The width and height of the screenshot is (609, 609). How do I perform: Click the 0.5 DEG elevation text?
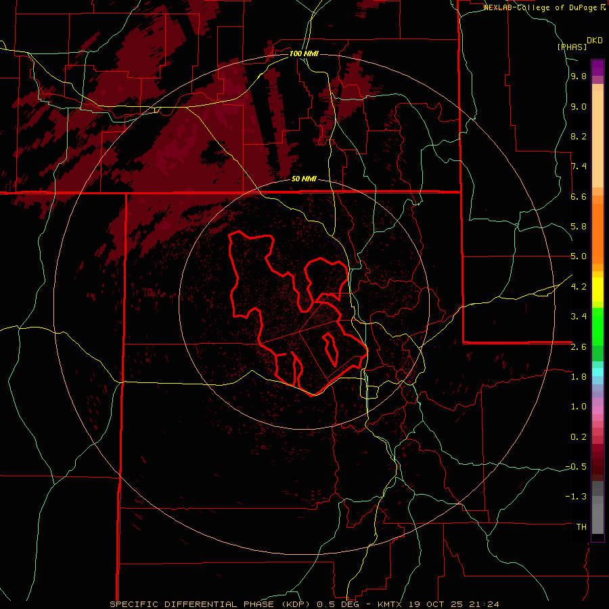coord(337,604)
